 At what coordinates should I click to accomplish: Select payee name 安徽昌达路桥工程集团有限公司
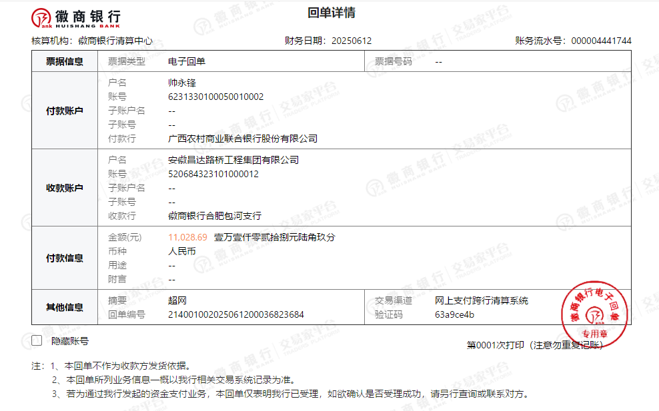tap(233, 161)
